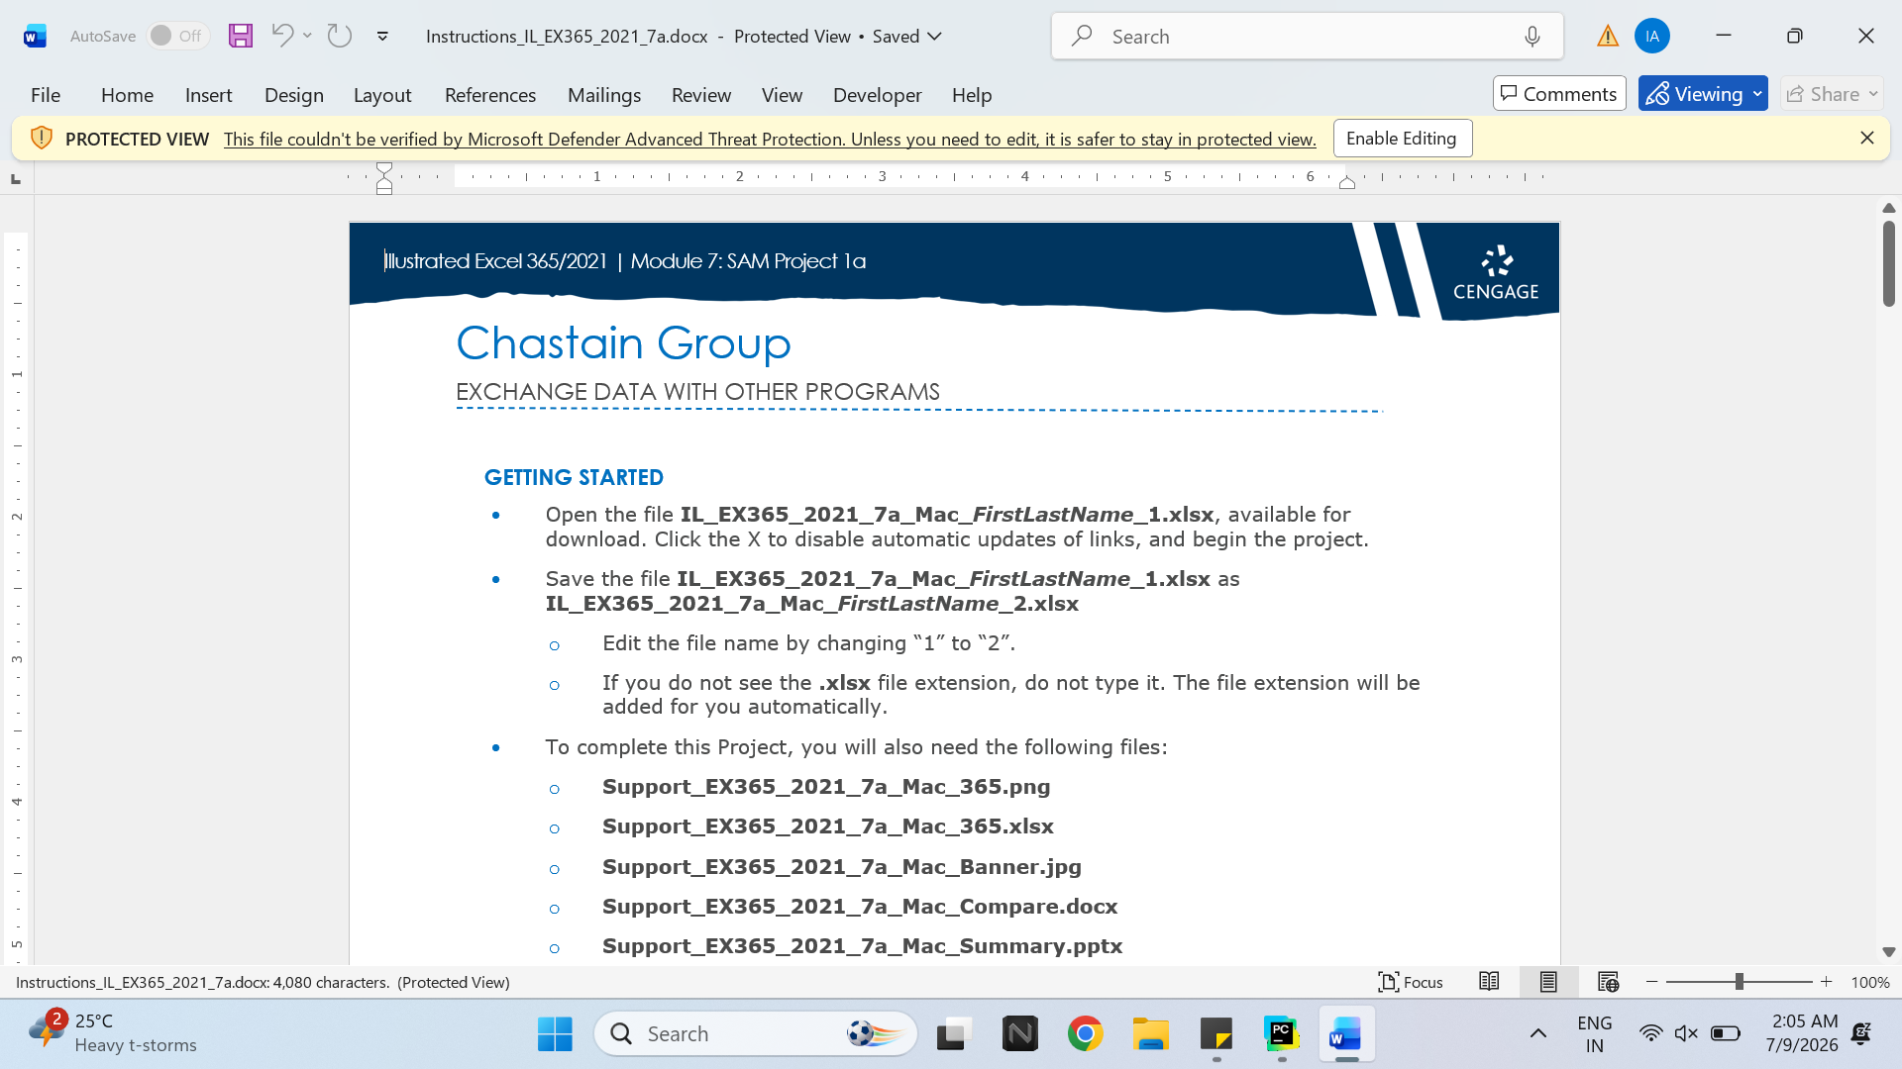Switch to Read Mode view icon
This screenshot has height=1069, width=1902.
click(1489, 982)
